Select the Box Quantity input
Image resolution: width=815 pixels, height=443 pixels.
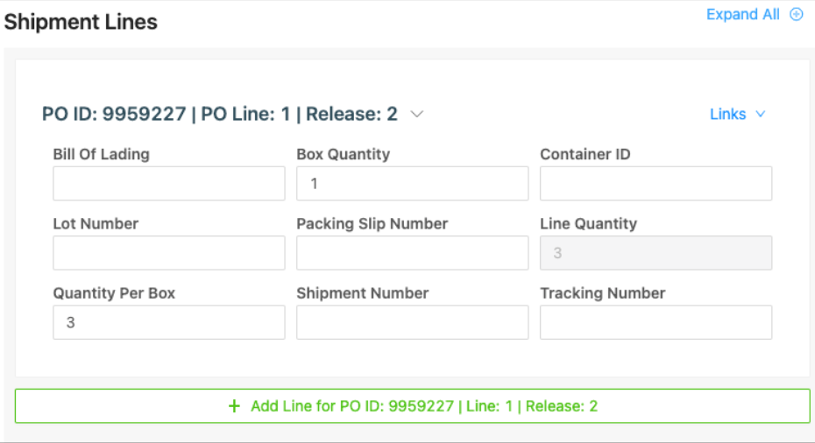tap(412, 183)
